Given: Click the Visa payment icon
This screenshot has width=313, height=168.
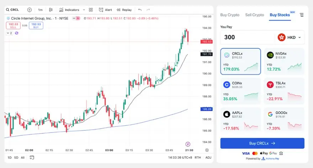Looking at the screenshot, I should [246, 153].
